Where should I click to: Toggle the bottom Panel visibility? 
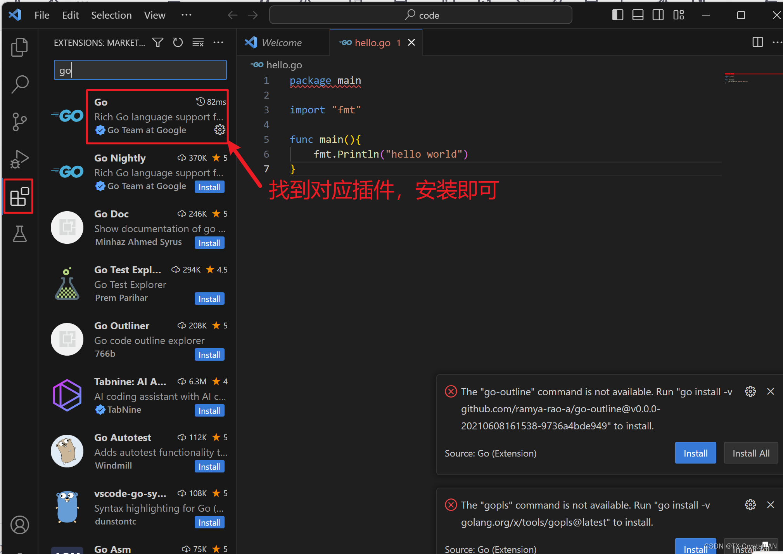638,15
